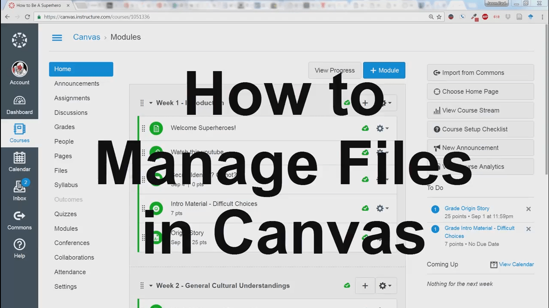Click the + Module button
The width and height of the screenshot is (549, 308).
click(384, 70)
